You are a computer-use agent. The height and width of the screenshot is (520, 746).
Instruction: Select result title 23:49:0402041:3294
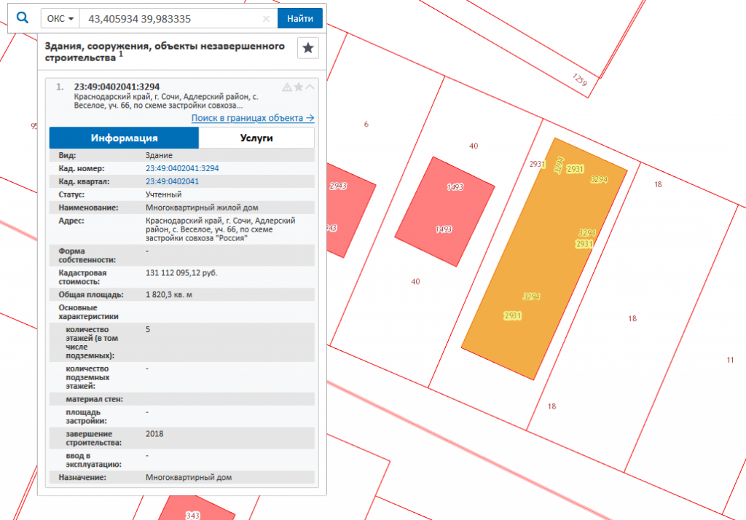point(117,87)
